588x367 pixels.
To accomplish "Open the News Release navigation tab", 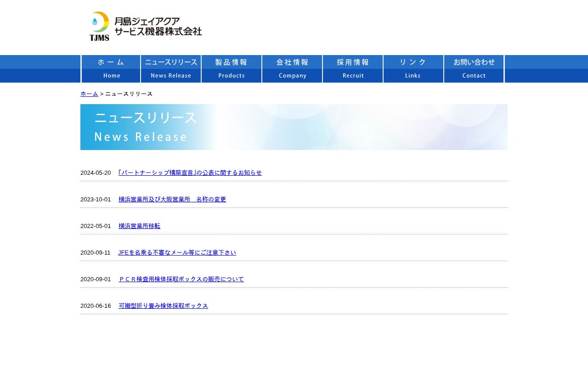I will (171, 69).
